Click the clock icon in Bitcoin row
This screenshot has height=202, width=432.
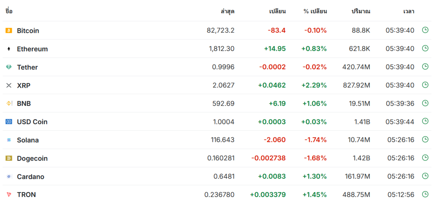click(x=425, y=30)
